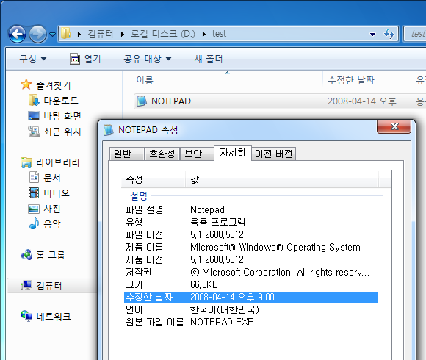426x360 pixels.
Task: Switch to the 호환성 tab
Action: pos(162,154)
